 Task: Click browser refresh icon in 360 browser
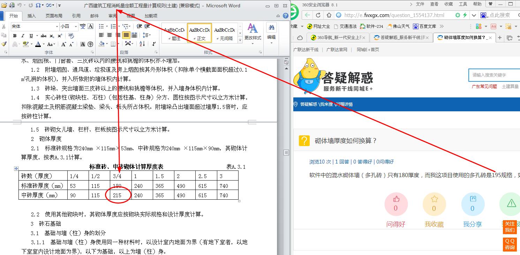point(318,15)
